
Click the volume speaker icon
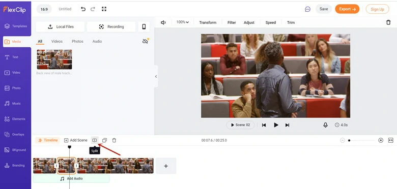(x=163, y=22)
